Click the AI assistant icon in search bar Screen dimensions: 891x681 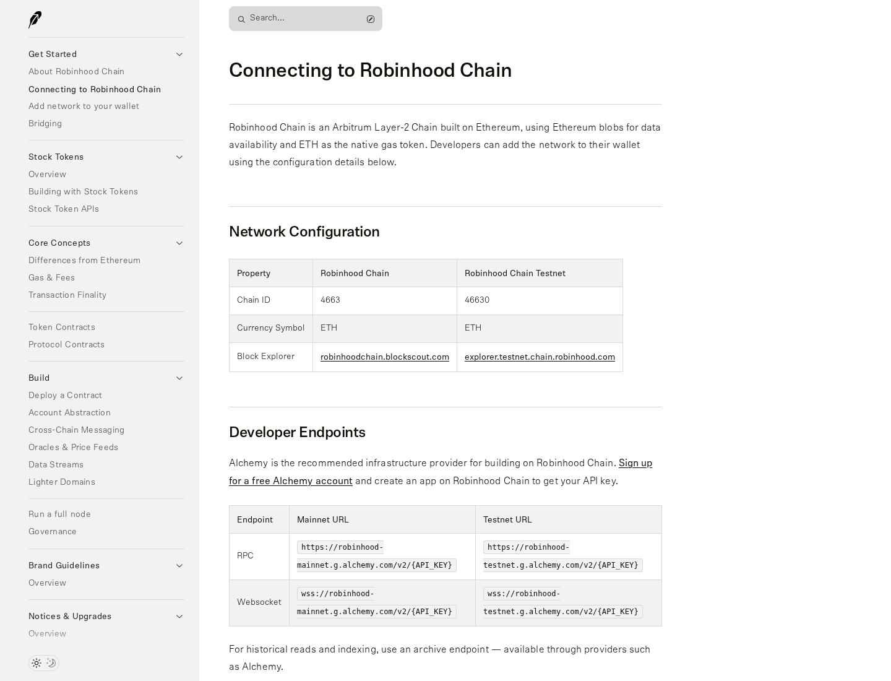(x=371, y=19)
